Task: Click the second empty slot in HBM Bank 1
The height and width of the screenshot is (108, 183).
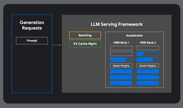Action: pos(121,54)
